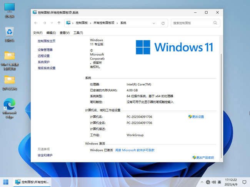
Task: Open the Windows Start button
Action: [6, 182]
